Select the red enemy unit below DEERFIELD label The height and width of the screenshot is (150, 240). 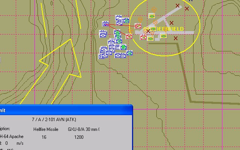(x=143, y=37)
